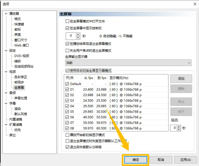199x166 pixels.
Task: Open the DVD-视频 settings page
Action: click(22, 56)
